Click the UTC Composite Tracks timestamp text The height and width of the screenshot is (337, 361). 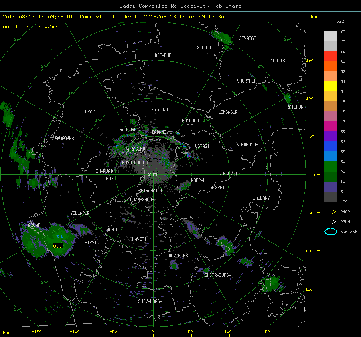point(113,17)
